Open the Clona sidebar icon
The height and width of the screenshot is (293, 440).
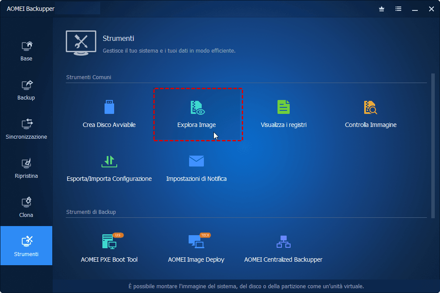tap(27, 202)
